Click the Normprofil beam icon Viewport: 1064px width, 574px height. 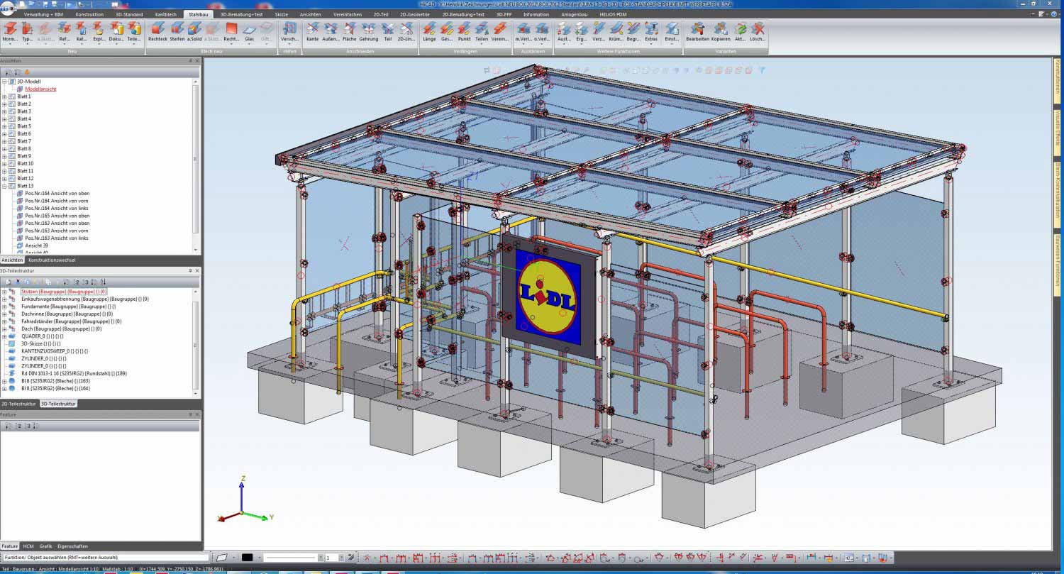[x=10, y=31]
